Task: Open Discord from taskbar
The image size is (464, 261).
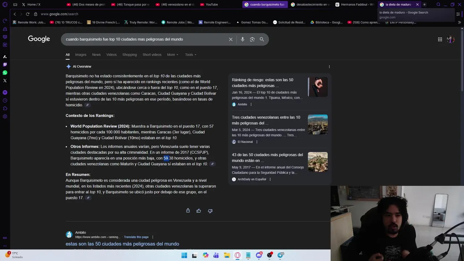Action: tap(259, 255)
